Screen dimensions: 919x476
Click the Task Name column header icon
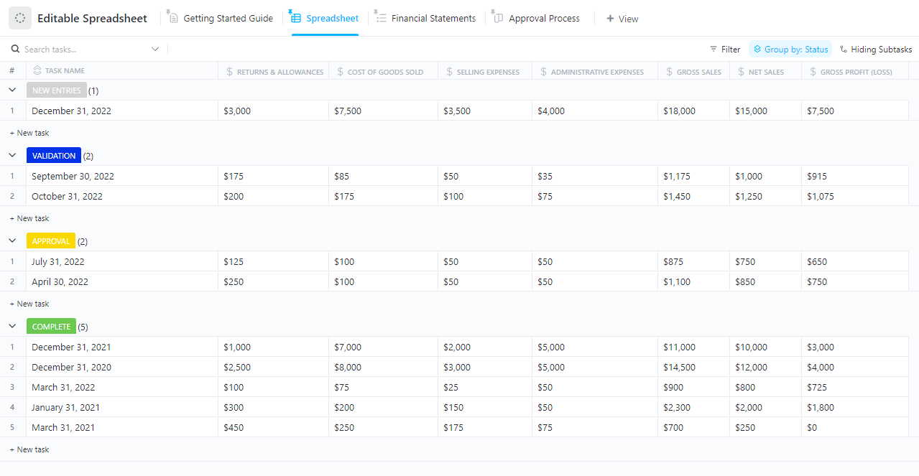[x=37, y=70]
